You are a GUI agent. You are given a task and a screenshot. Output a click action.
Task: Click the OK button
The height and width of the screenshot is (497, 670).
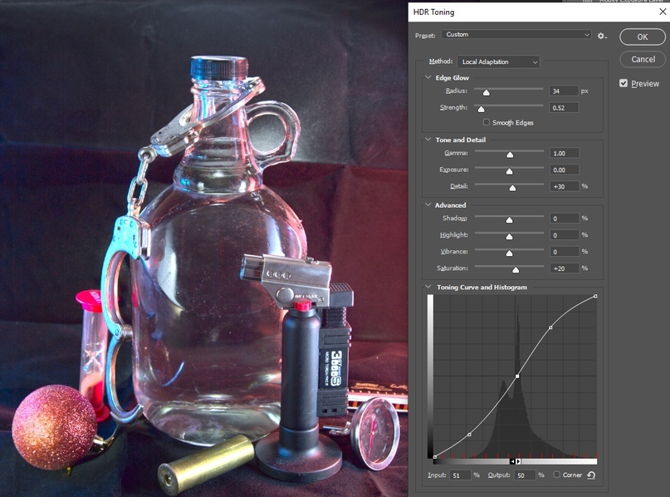pyautogui.click(x=643, y=37)
